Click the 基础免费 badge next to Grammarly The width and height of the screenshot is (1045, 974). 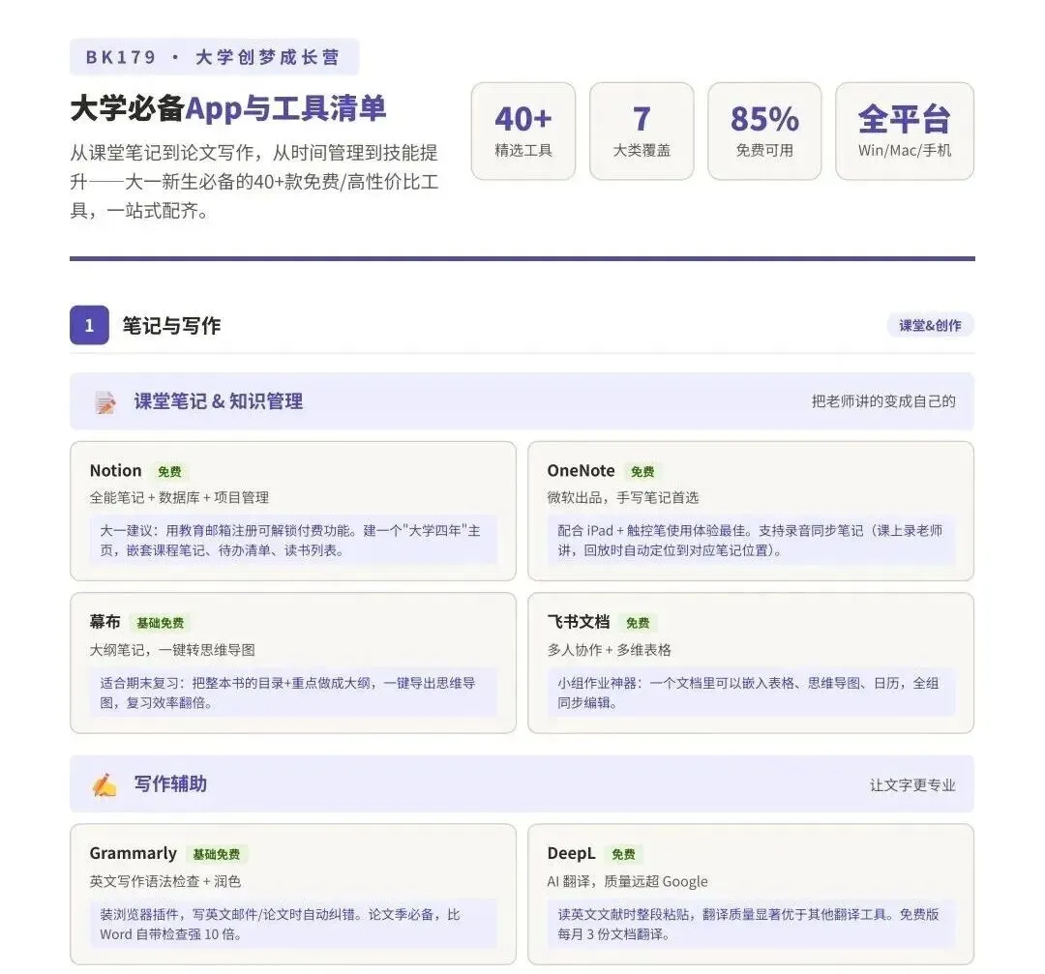point(217,854)
